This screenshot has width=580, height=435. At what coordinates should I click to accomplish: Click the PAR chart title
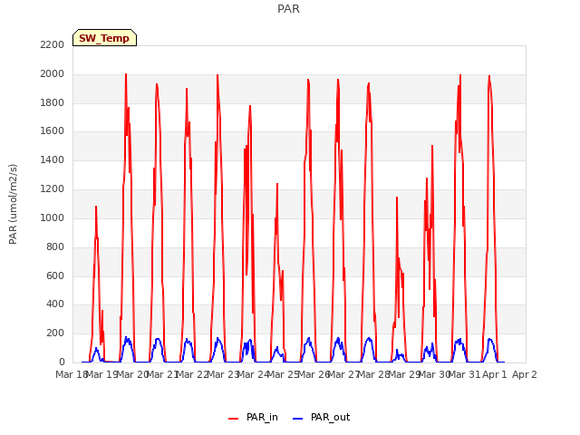click(x=288, y=9)
